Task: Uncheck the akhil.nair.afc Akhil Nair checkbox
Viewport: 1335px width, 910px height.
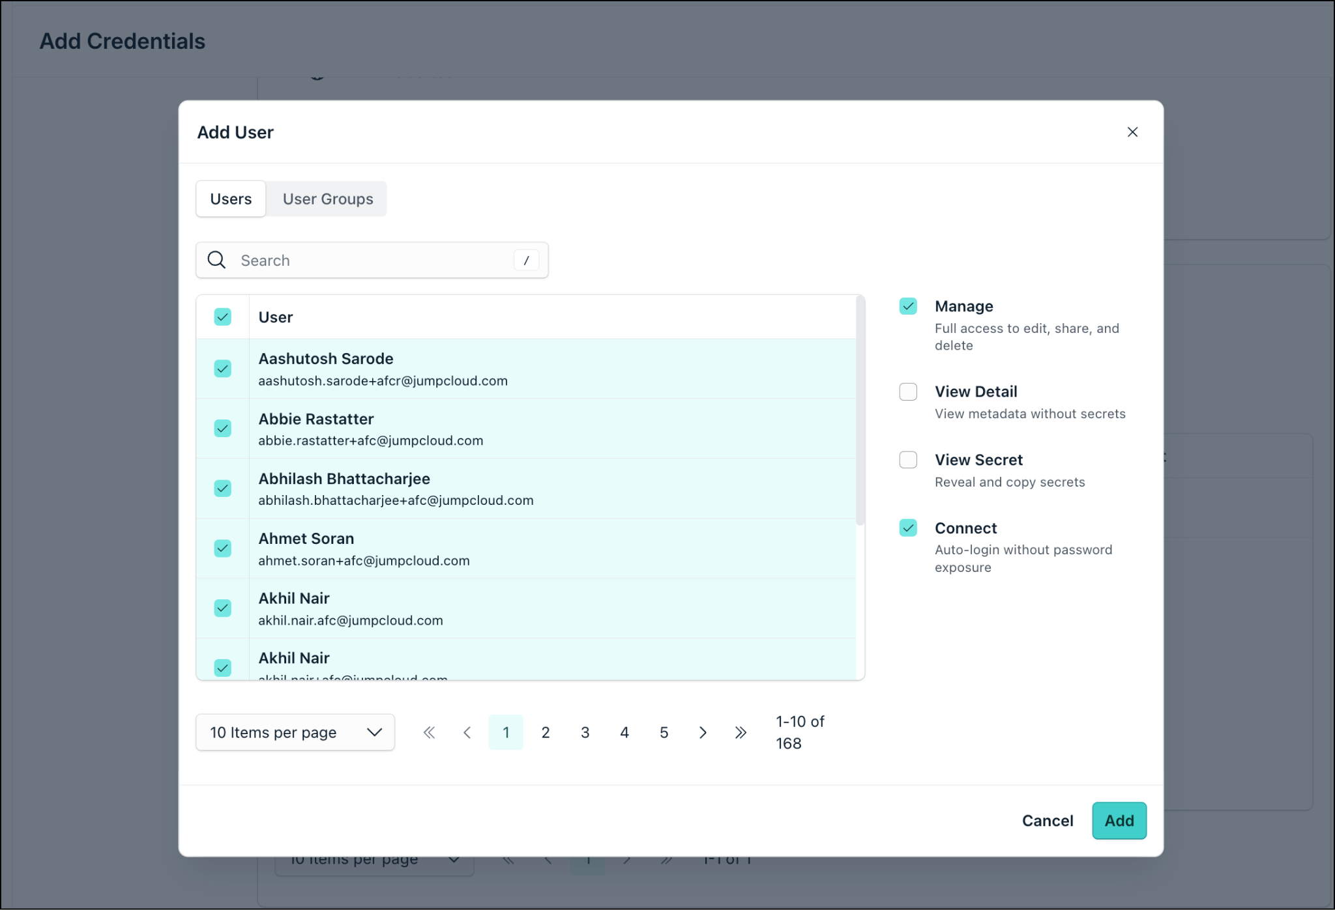Action: (x=223, y=608)
